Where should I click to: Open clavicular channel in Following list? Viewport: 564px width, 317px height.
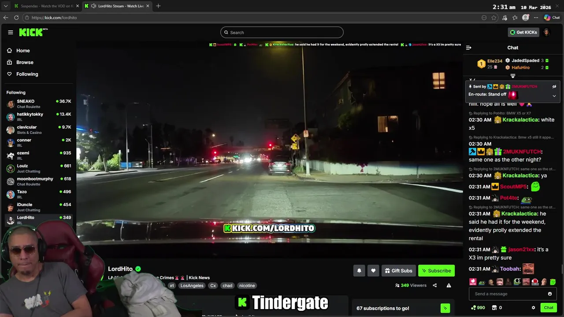pyautogui.click(x=39, y=129)
